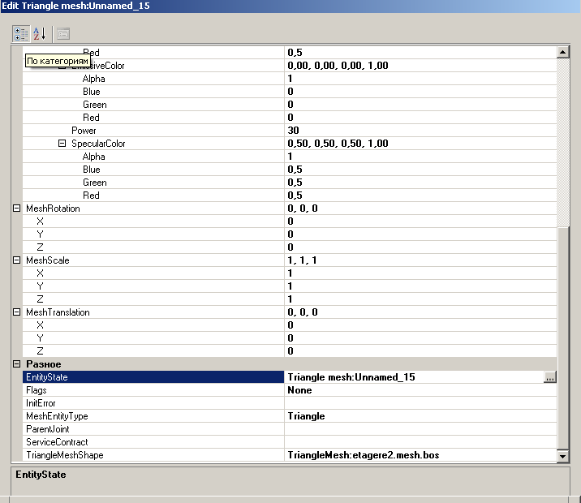Click the empty ParentJoint value field
The height and width of the screenshot is (503, 581).
click(420, 429)
